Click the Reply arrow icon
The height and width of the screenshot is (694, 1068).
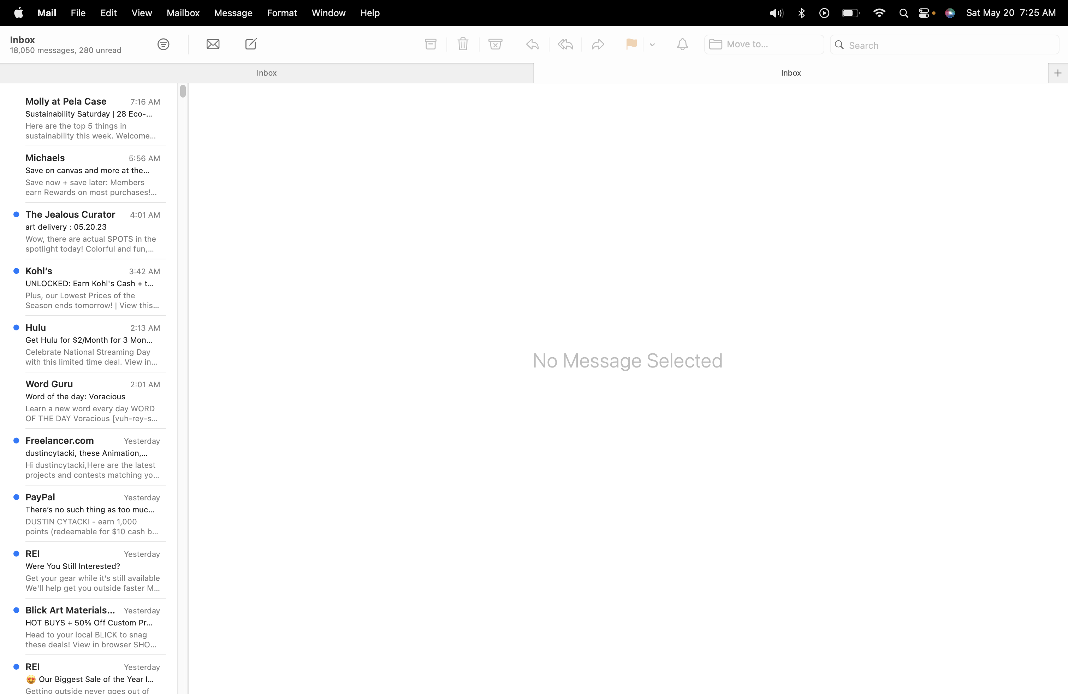click(532, 44)
